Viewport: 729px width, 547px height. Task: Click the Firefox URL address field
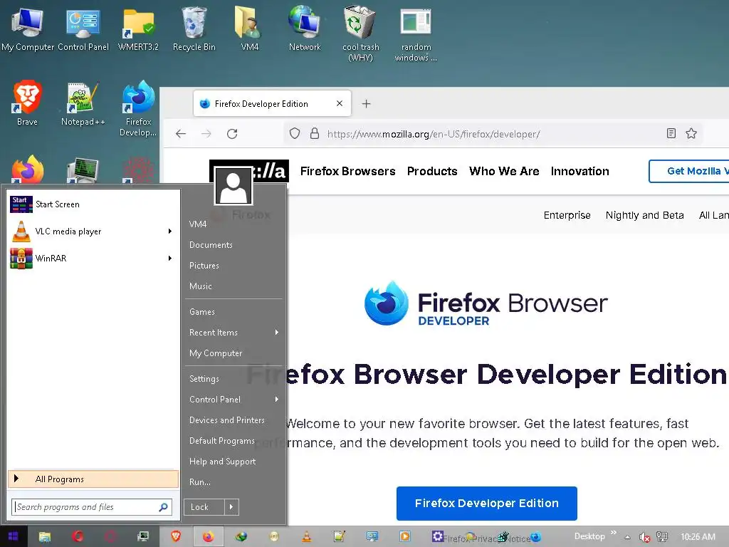[x=493, y=134]
